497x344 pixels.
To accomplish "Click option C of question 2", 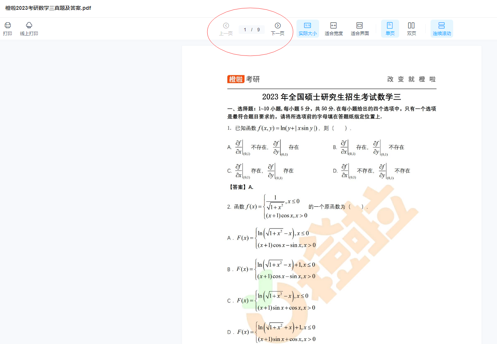I will click(271, 301).
